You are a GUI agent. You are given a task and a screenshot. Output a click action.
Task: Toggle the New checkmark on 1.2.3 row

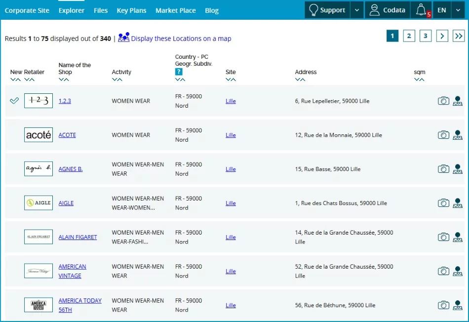(x=14, y=101)
